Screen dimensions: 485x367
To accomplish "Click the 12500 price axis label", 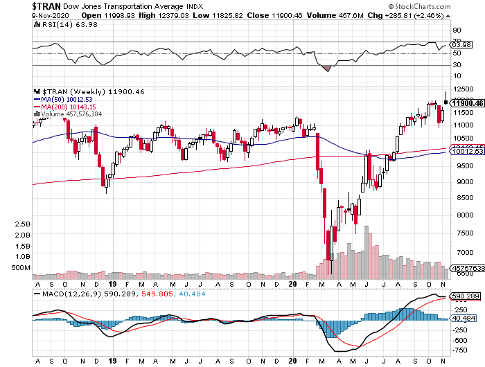I will (x=464, y=89).
